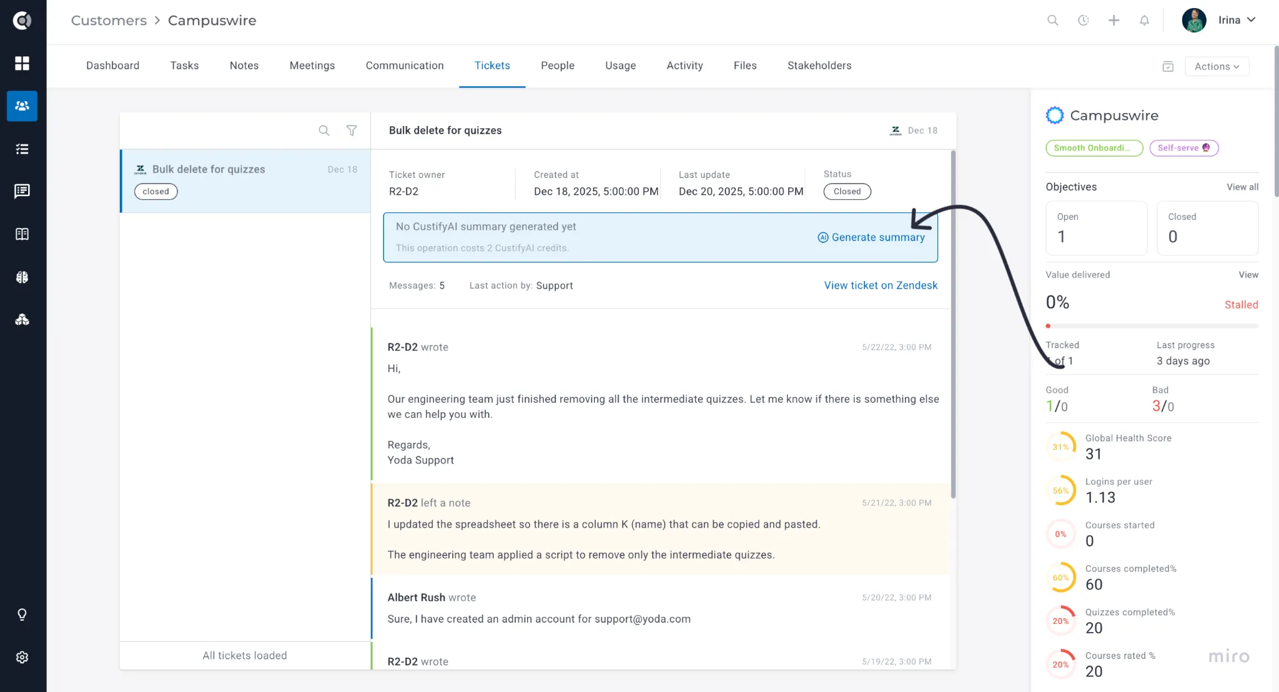The height and width of the screenshot is (692, 1279).
Task: Open the AI brain icon in sidebar
Action: [x=22, y=277]
